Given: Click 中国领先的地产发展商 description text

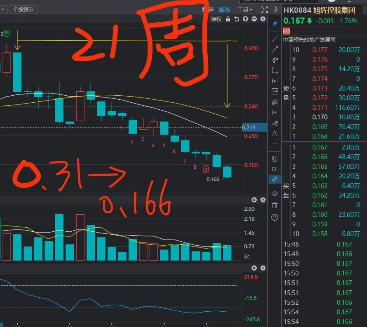Looking at the screenshot, I should (x=309, y=40).
